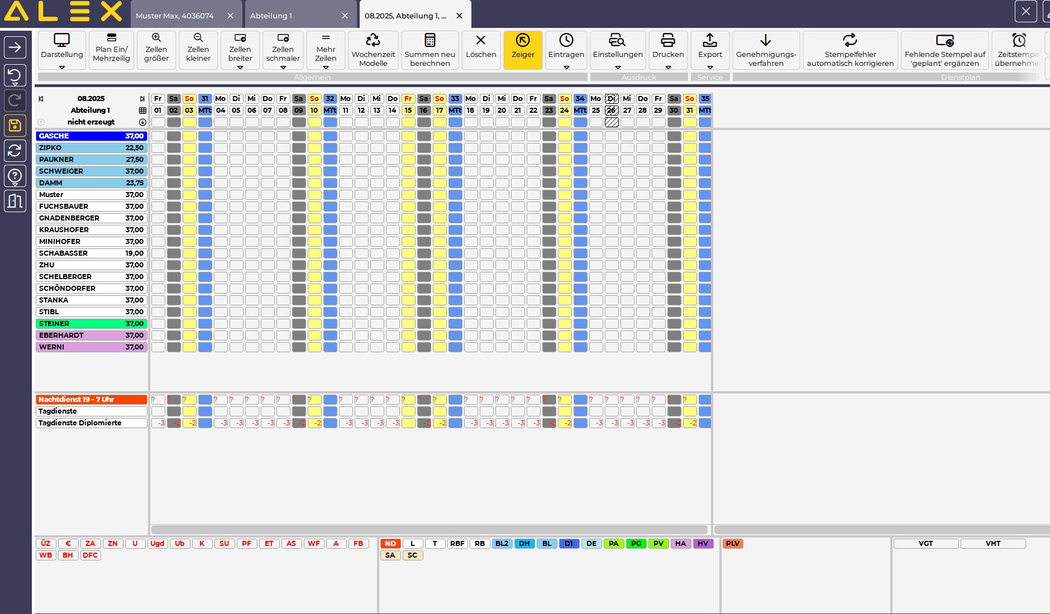
Task: Expand the Darstellung dropdown
Action: [x=62, y=68]
